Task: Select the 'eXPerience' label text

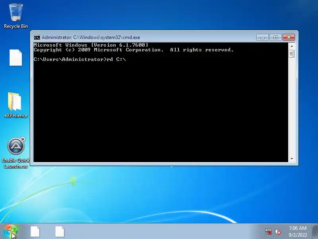Action: pyautogui.click(x=16, y=116)
